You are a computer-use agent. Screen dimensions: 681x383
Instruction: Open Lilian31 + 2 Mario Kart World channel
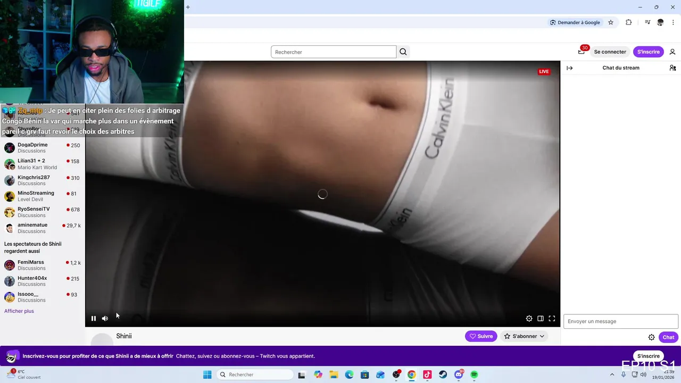point(43,164)
